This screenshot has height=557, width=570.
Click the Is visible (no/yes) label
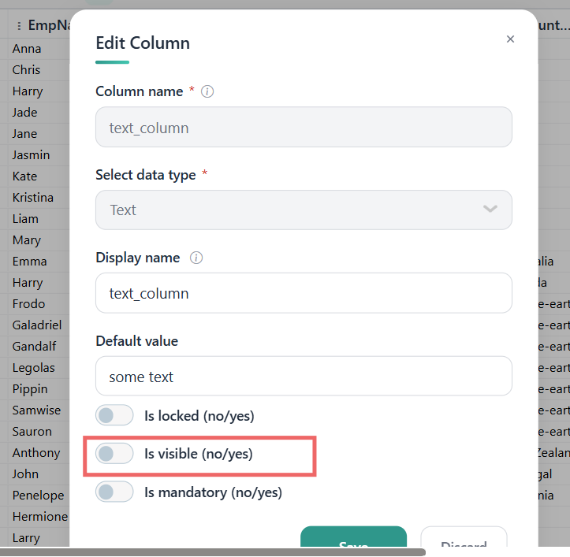(199, 454)
